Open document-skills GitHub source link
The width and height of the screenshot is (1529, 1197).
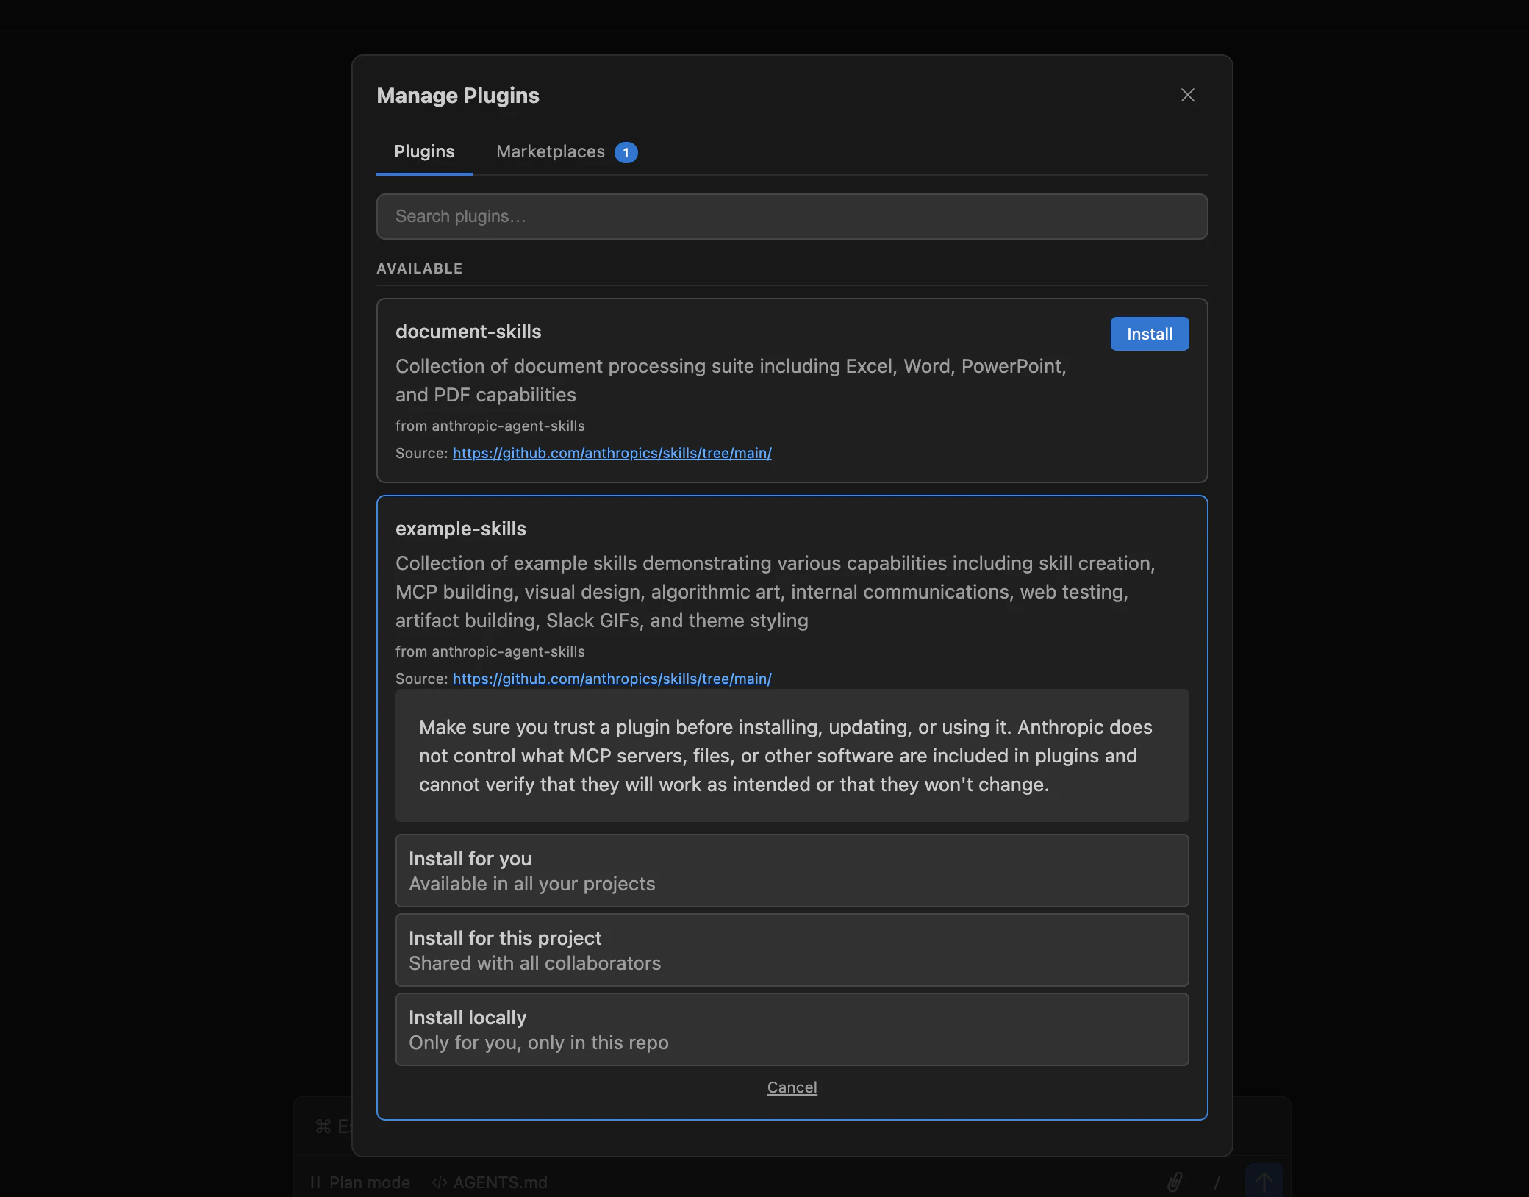[612, 453]
